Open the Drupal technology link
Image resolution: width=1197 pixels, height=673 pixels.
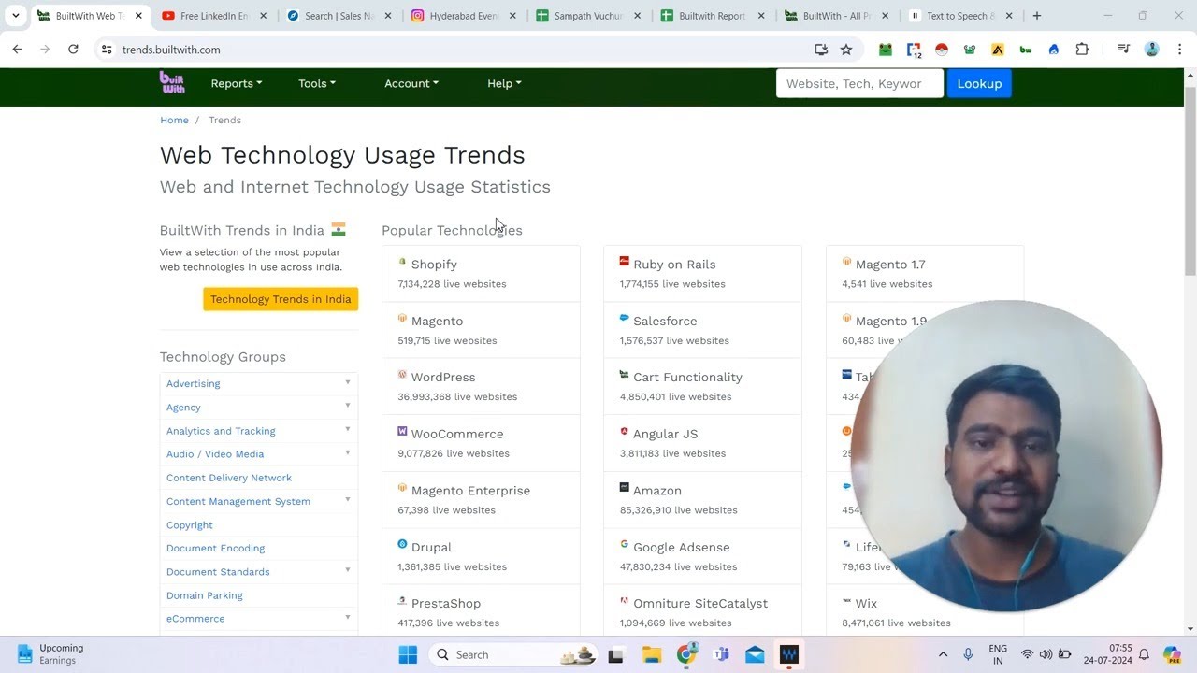(x=431, y=547)
